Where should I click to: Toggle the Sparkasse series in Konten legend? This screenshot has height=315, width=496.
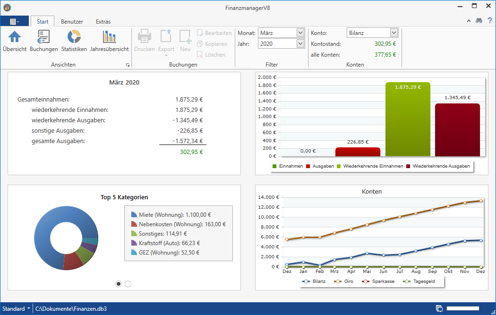point(378,281)
